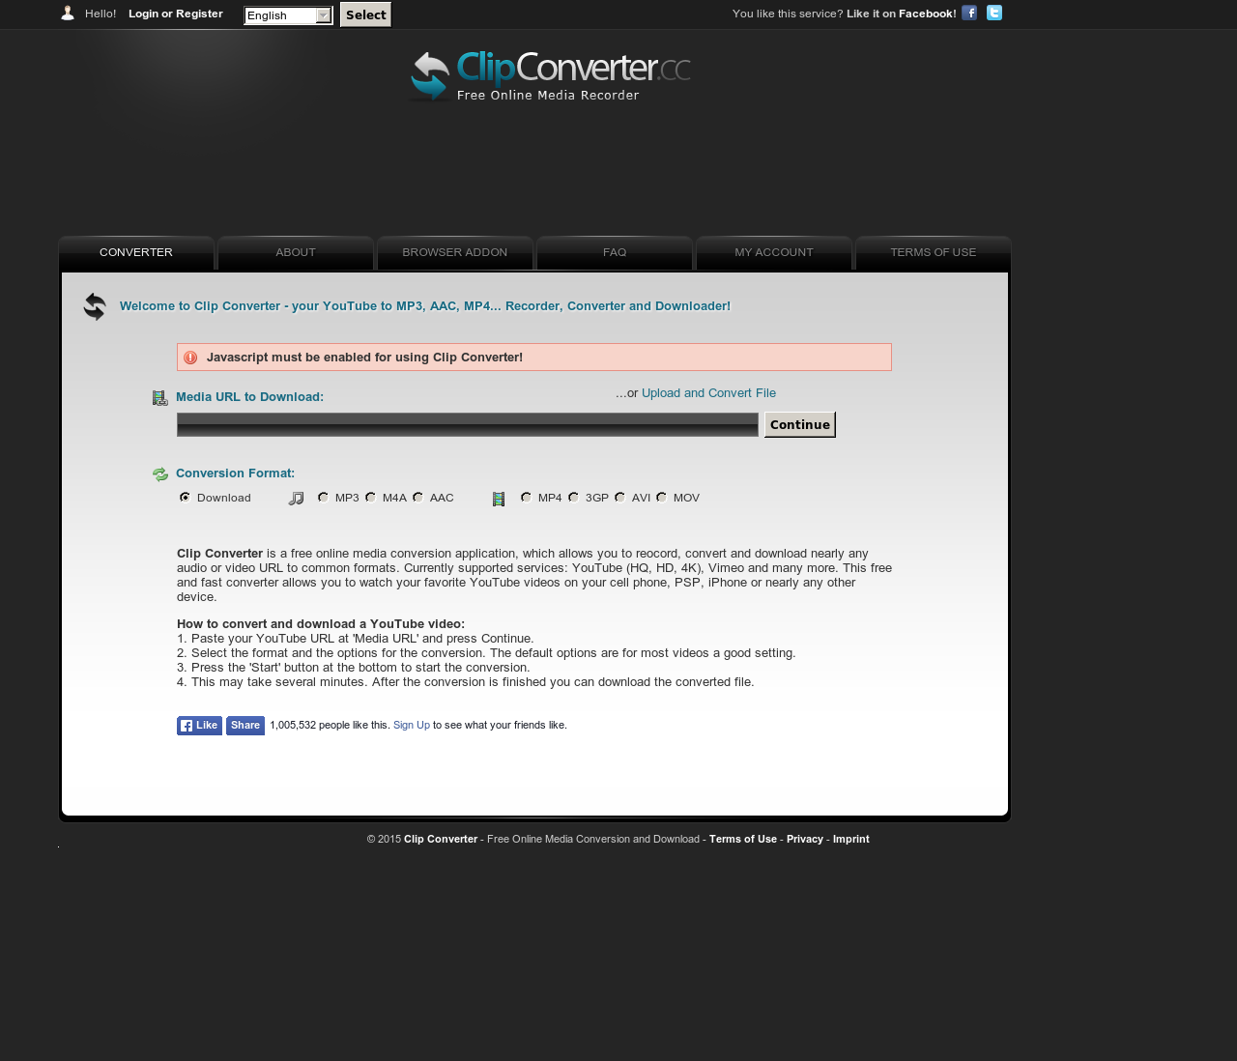Choose the AAC conversion format
1237x1061 pixels.
[417, 498]
